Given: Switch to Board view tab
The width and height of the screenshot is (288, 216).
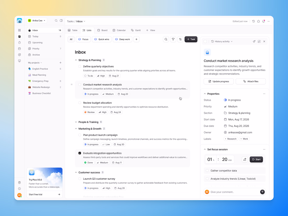Looking at the screenshot, I should point(102,30).
